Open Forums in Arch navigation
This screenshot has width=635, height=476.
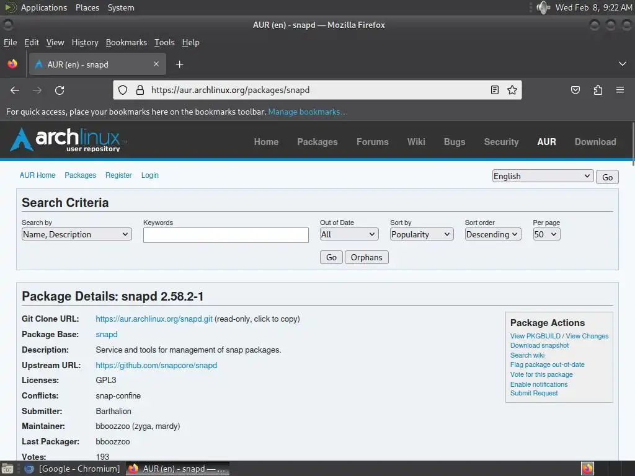pos(373,142)
